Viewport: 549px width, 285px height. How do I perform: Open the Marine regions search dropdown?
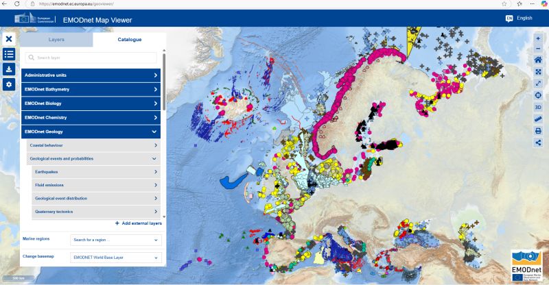116,240
